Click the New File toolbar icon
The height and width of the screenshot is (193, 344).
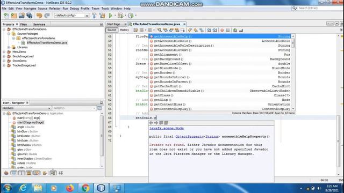(x=6, y=16)
